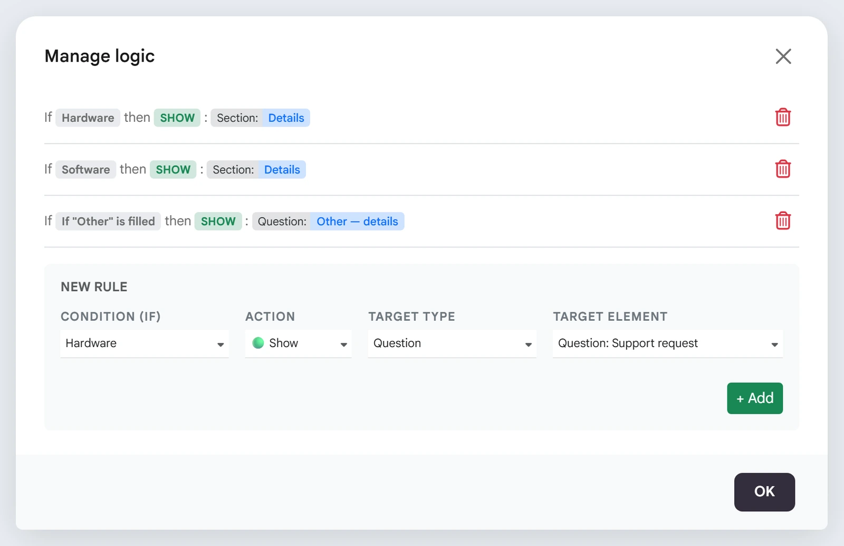Click the SHOW badge in Other rule
This screenshot has width=844, height=546.
(x=218, y=221)
